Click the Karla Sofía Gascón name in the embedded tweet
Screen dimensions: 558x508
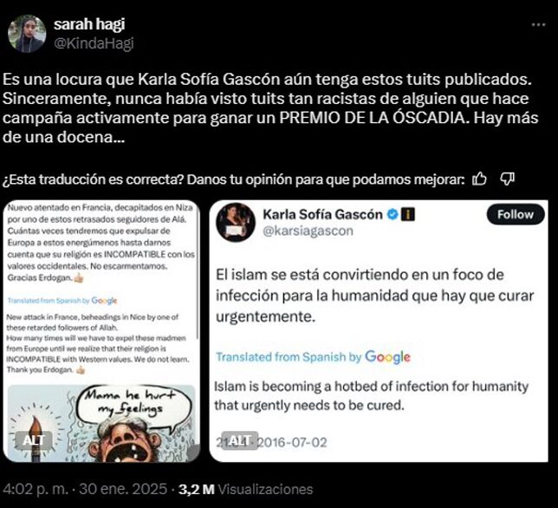[x=322, y=214]
